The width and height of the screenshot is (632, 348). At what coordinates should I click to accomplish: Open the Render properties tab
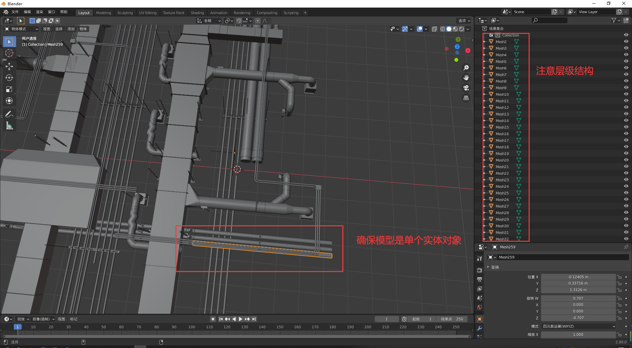coord(480,270)
